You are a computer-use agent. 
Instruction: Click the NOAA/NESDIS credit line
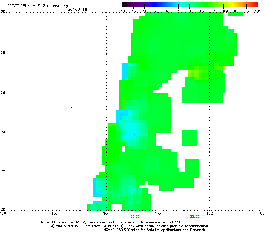[x=154, y=230]
